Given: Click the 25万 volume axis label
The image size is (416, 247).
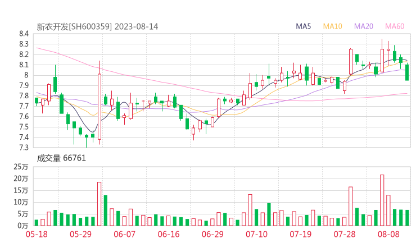Looking at the screenshot, I should [21, 167].
